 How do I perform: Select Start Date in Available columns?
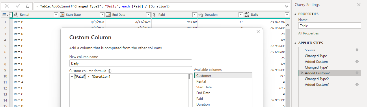pyautogui.click(x=223, y=87)
